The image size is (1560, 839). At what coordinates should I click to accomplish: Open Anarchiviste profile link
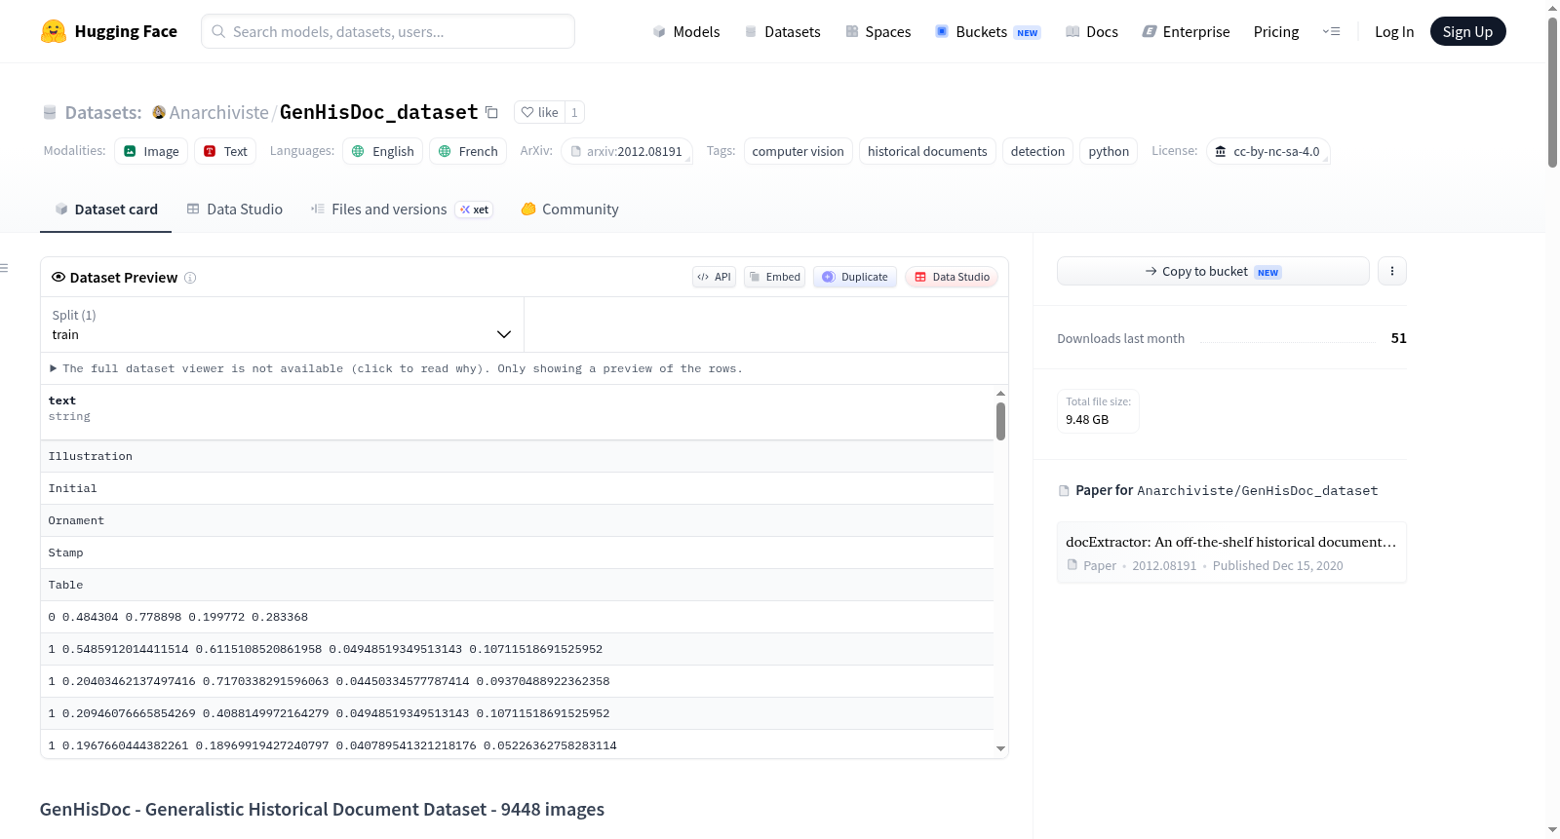219,112
